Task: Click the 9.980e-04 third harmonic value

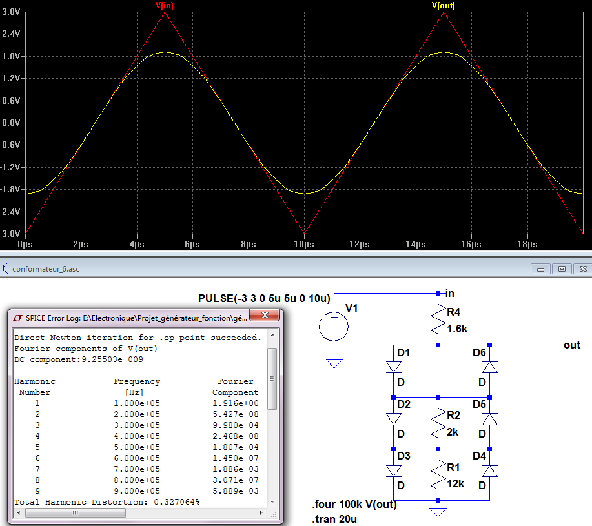Action: click(x=236, y=425)
